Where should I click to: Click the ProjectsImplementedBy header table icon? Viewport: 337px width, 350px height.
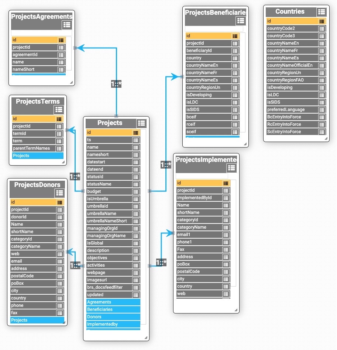point(231,168)
